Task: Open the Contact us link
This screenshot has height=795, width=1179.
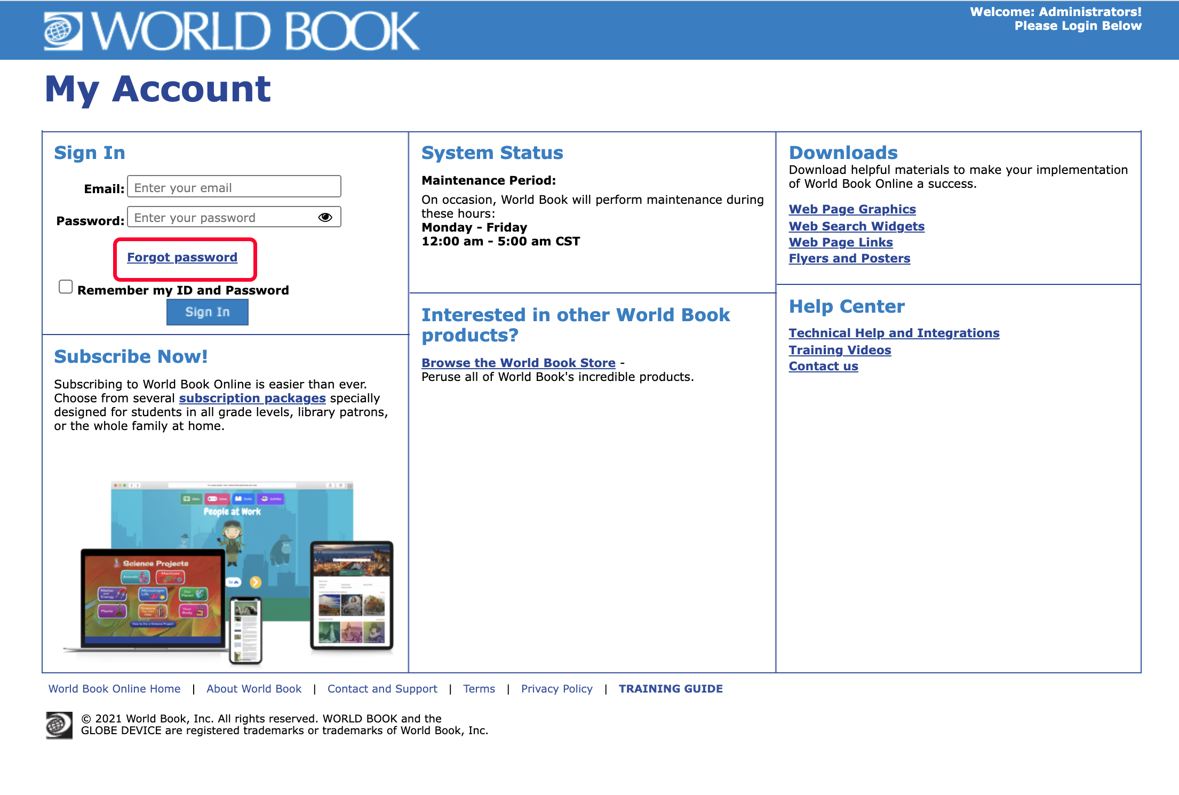Action: 824,366
